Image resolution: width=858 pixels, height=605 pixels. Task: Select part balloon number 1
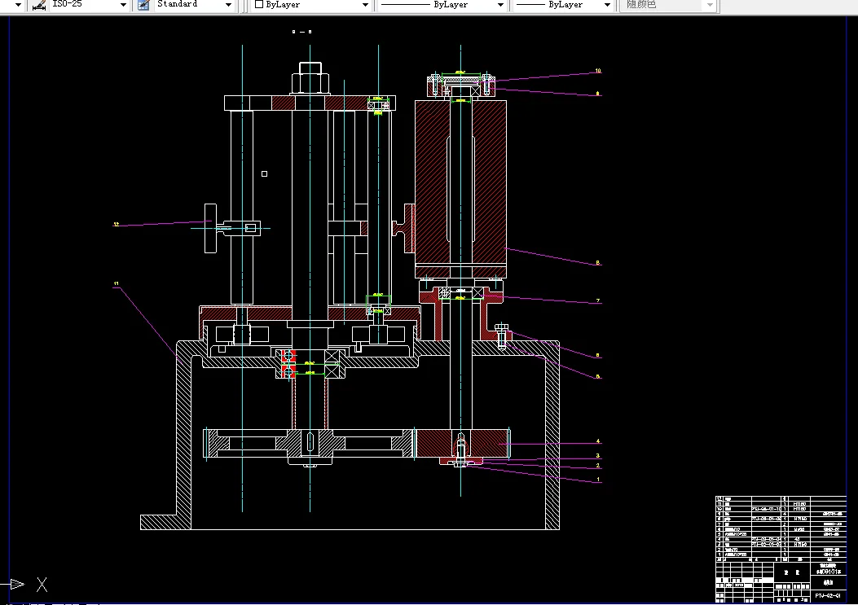click(598, 479)
